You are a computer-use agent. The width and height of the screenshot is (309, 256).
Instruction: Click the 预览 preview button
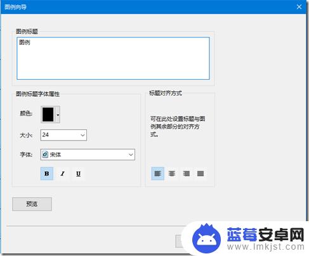[x=32, y=204]
